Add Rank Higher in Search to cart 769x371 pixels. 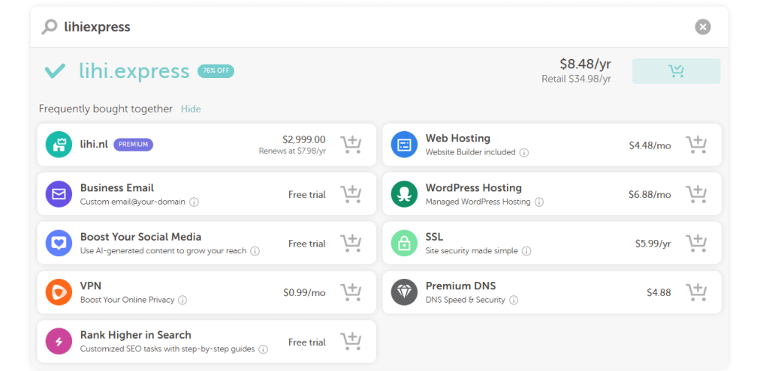pos(351,342)
